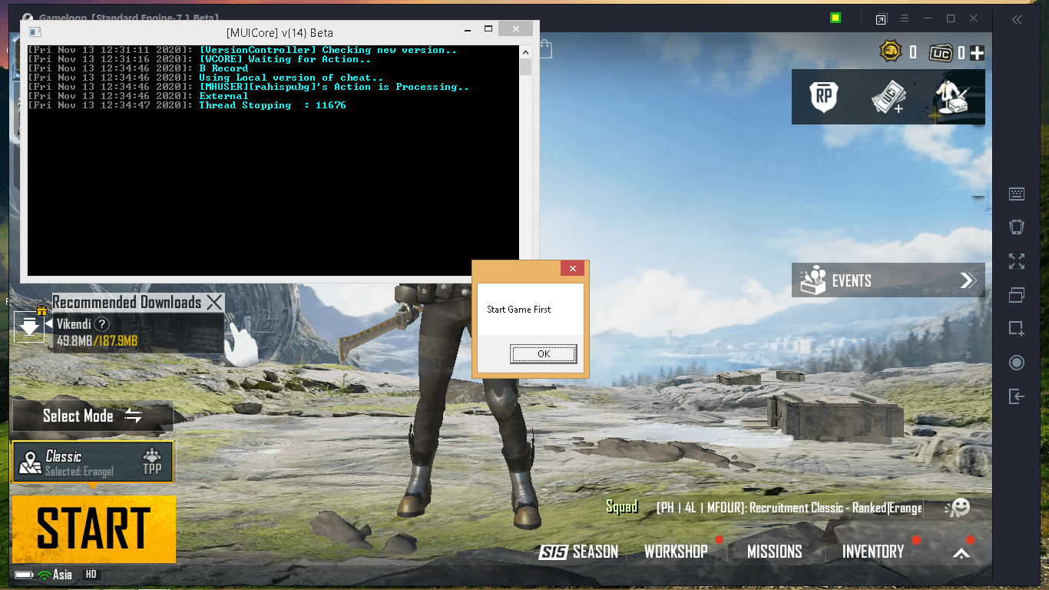Collapse the Gameloop sidebar double-chevron
The width and height of the screenshot is (1049, 590).
coord(1017,20)
